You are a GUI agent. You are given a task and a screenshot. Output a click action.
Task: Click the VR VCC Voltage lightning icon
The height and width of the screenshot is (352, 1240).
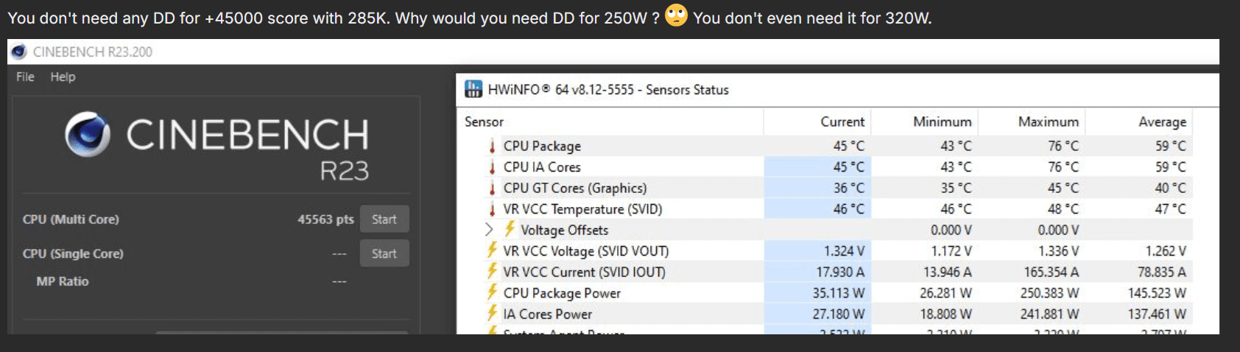click(492, 251)
